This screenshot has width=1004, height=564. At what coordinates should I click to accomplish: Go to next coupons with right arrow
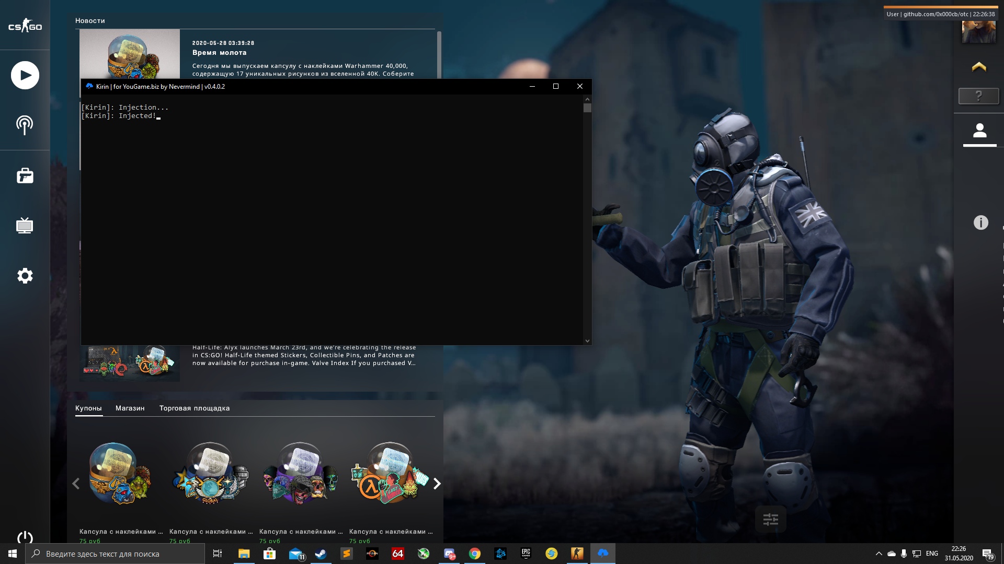(437, 484)
